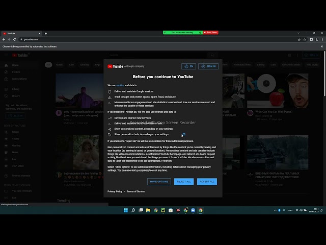This screenshot has height=245, width=326.
Task: Open Windows taskbar search
Action: (x=133, y=210)
